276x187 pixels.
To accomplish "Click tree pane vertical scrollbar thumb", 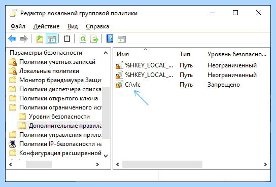I will click(106, 113).
